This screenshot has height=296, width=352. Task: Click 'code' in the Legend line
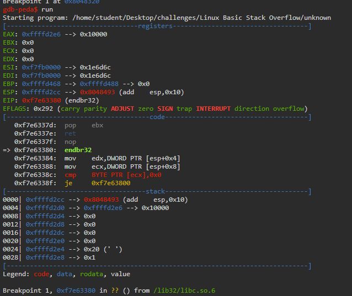click(x=41, y=274)
